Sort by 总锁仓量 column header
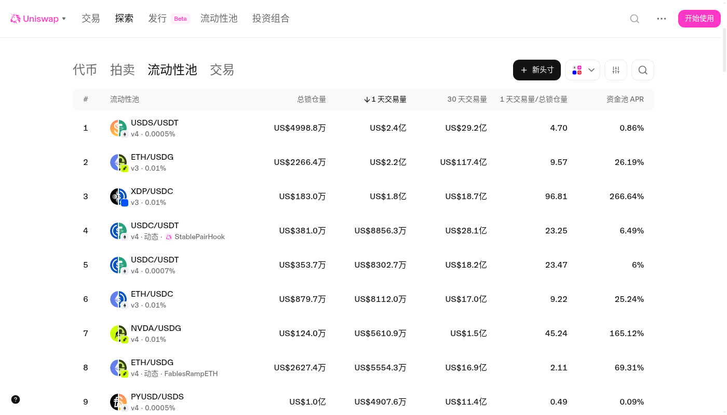This screenshot has width=727, height=415. point(312,100)
